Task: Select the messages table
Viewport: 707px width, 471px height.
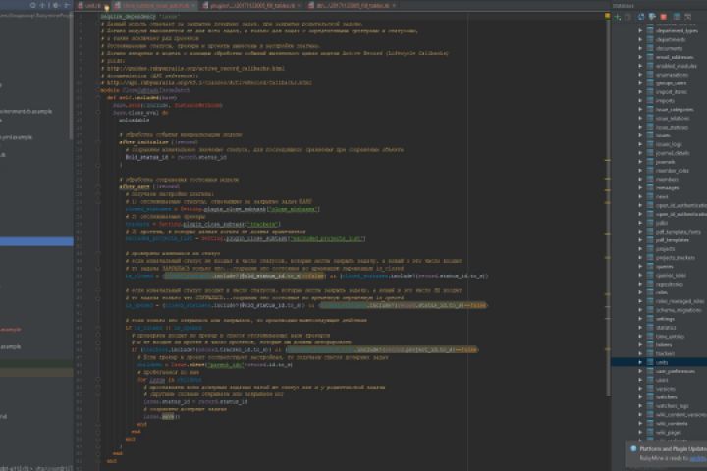Action: click(x=668, y=188)
